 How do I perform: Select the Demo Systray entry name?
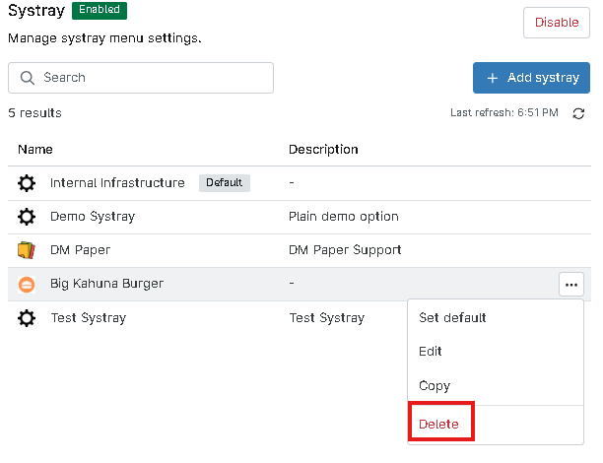tap(93, 217)
